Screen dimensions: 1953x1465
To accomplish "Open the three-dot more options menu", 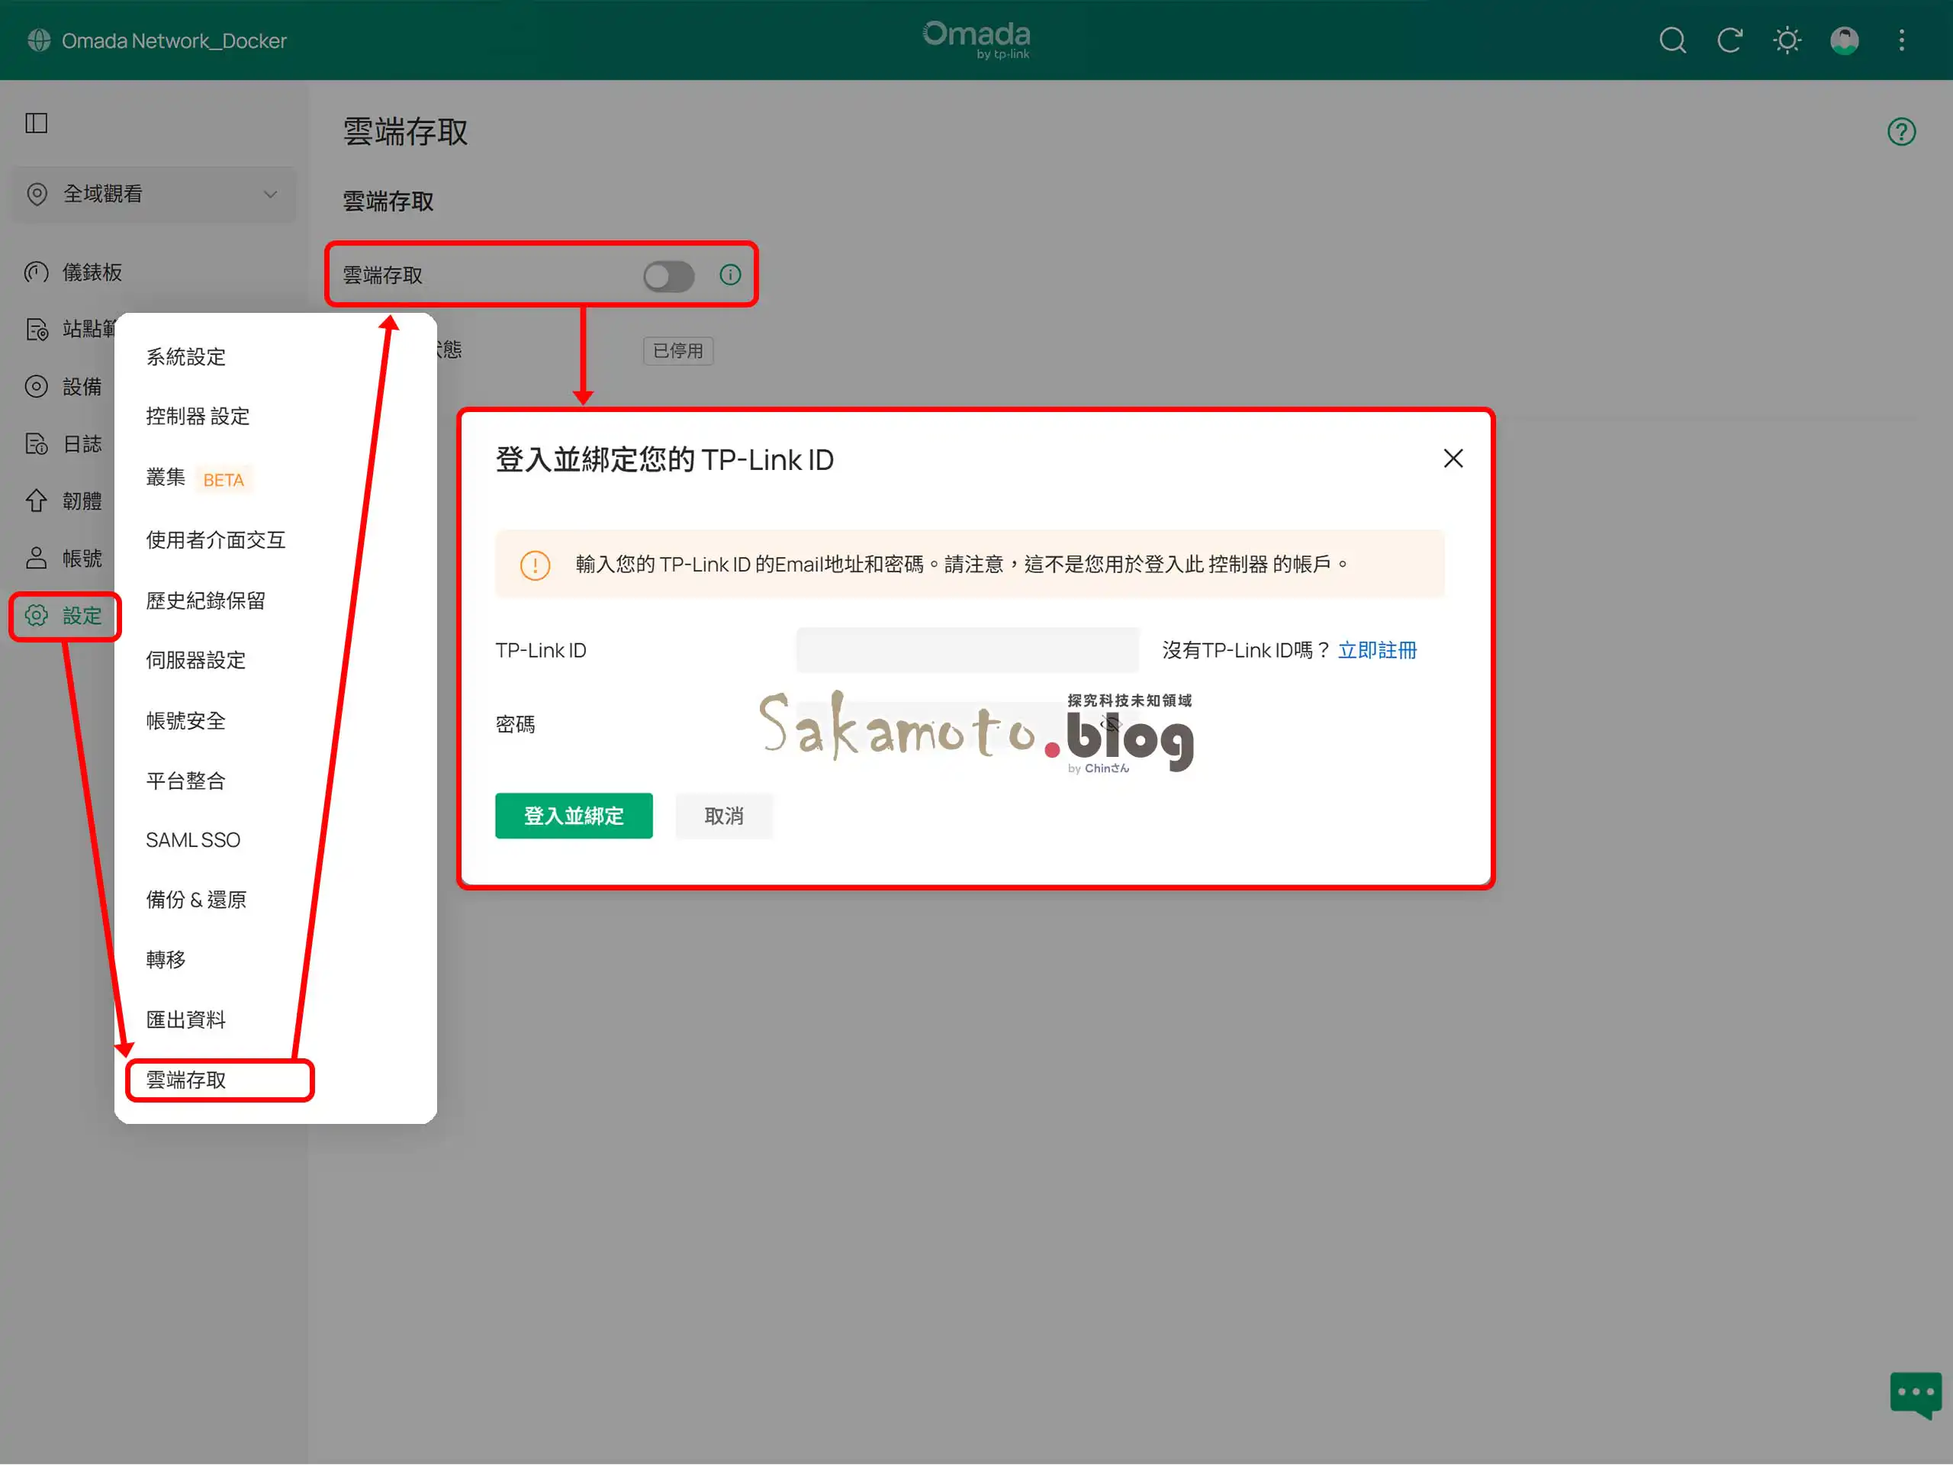I will [x=1901, y=40].
